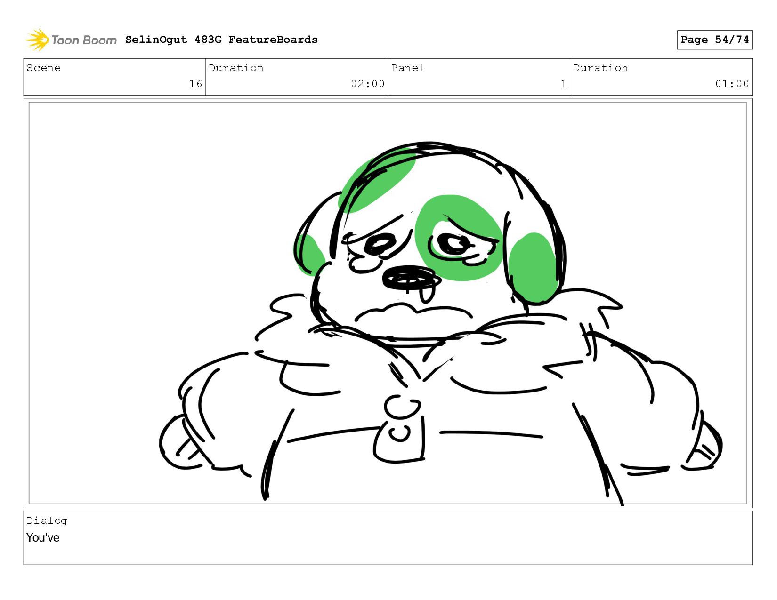Screen dimensions: 777x600
Task: Click the scene number 16
Action: 195,84
